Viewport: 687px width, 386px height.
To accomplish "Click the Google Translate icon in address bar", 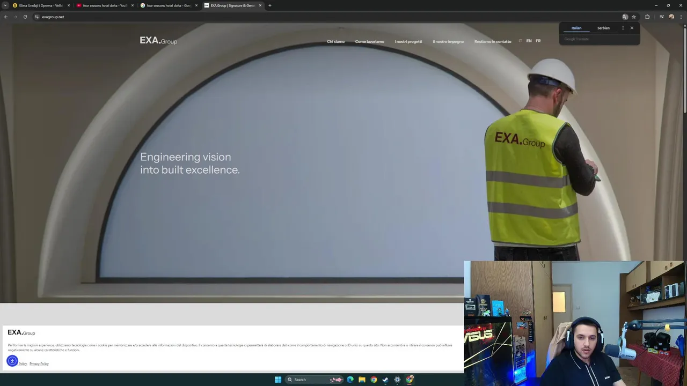I will [x=625, y=17].
